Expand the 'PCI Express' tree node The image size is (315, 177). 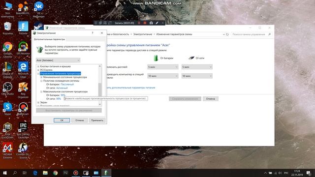click(x=38, y=70)
